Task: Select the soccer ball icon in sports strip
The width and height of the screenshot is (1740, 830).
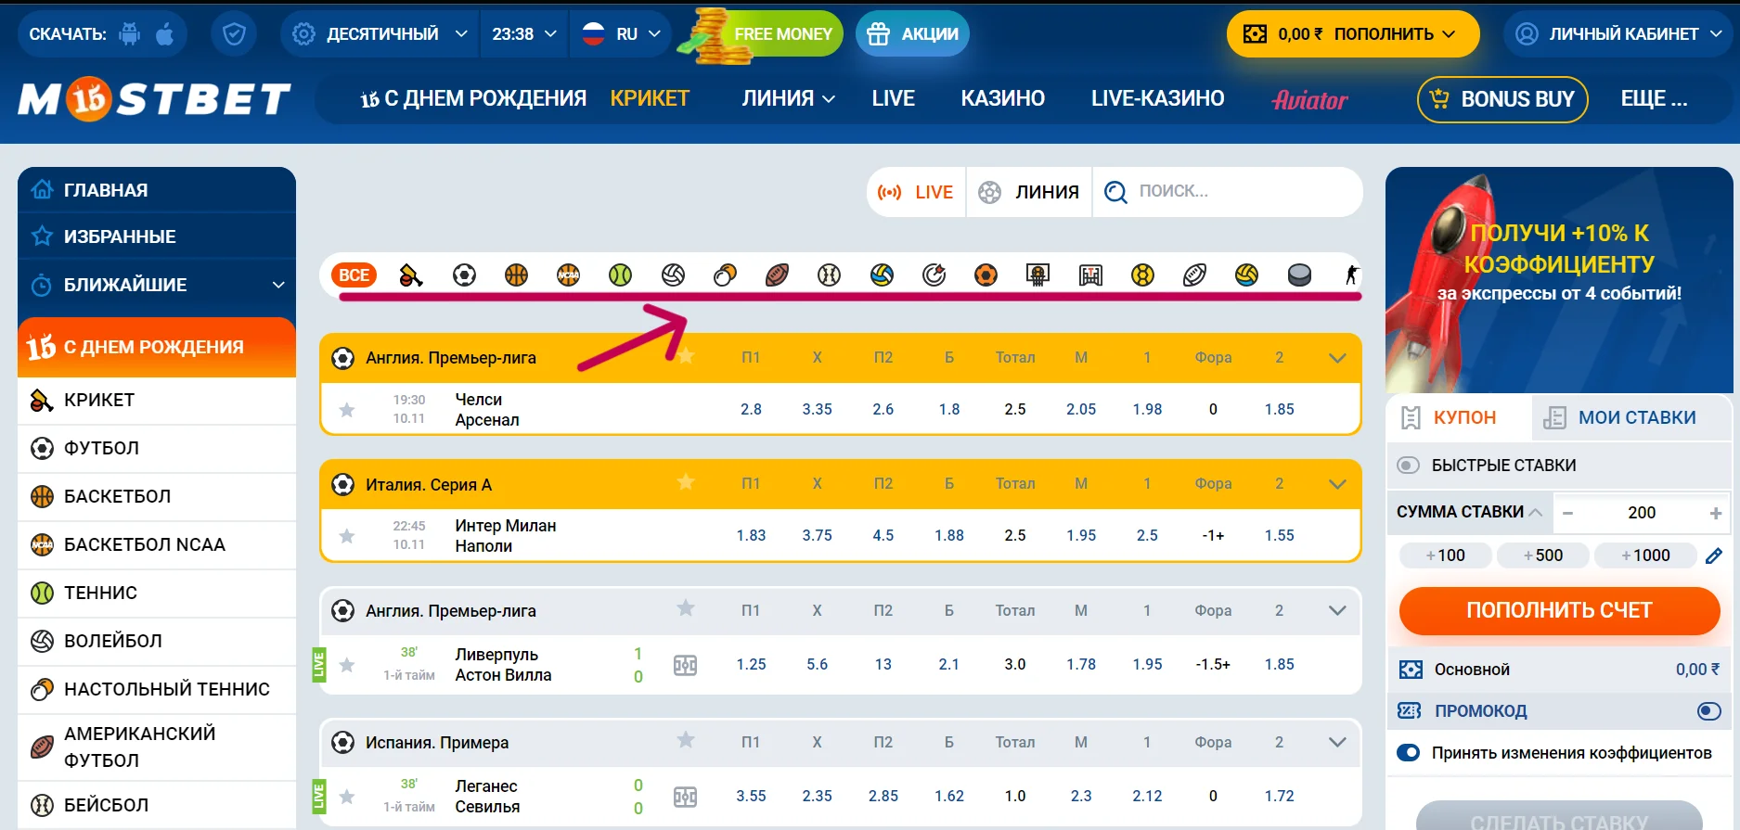Action: pos(464,275)
